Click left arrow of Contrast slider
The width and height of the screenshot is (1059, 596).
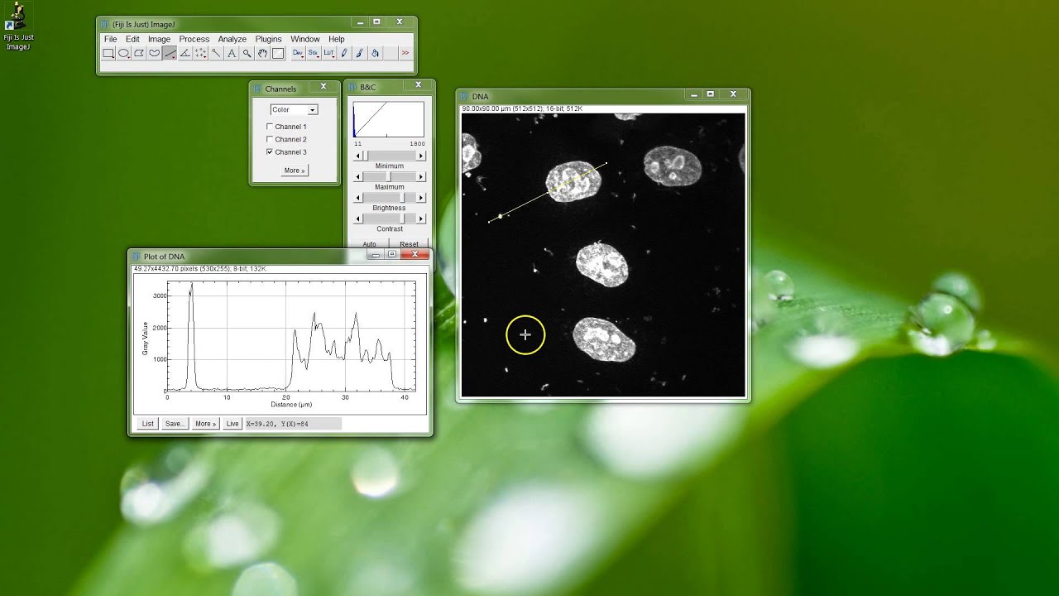pyautogui.click(x=358, y=219)
